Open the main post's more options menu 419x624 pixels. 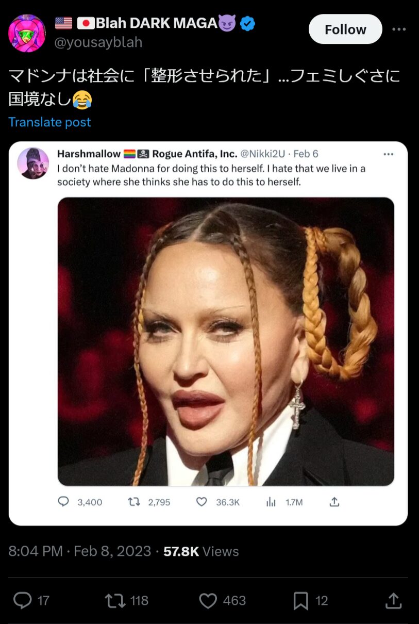pos(399,29)
